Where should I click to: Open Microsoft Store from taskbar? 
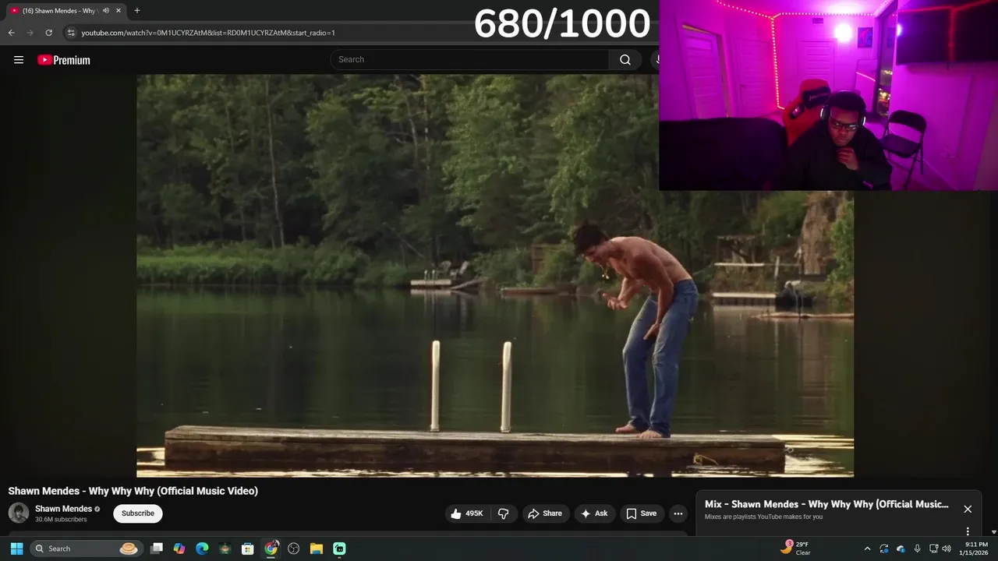pyautogui.click(x=248, y=549)
